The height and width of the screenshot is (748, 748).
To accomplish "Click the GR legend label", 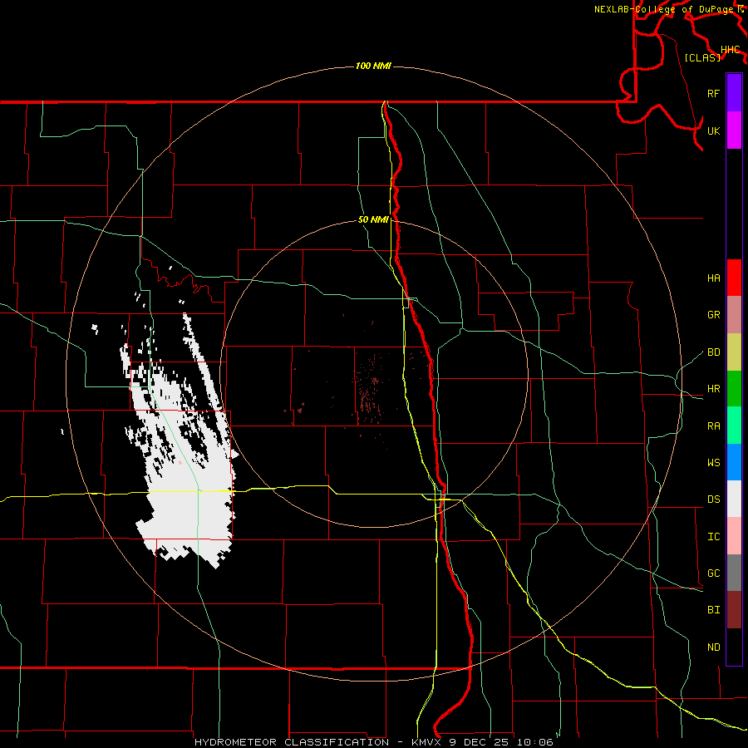I will coord(714,315).
